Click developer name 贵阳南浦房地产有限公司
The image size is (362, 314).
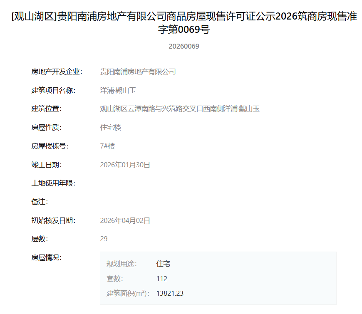[x=138, y=72]
